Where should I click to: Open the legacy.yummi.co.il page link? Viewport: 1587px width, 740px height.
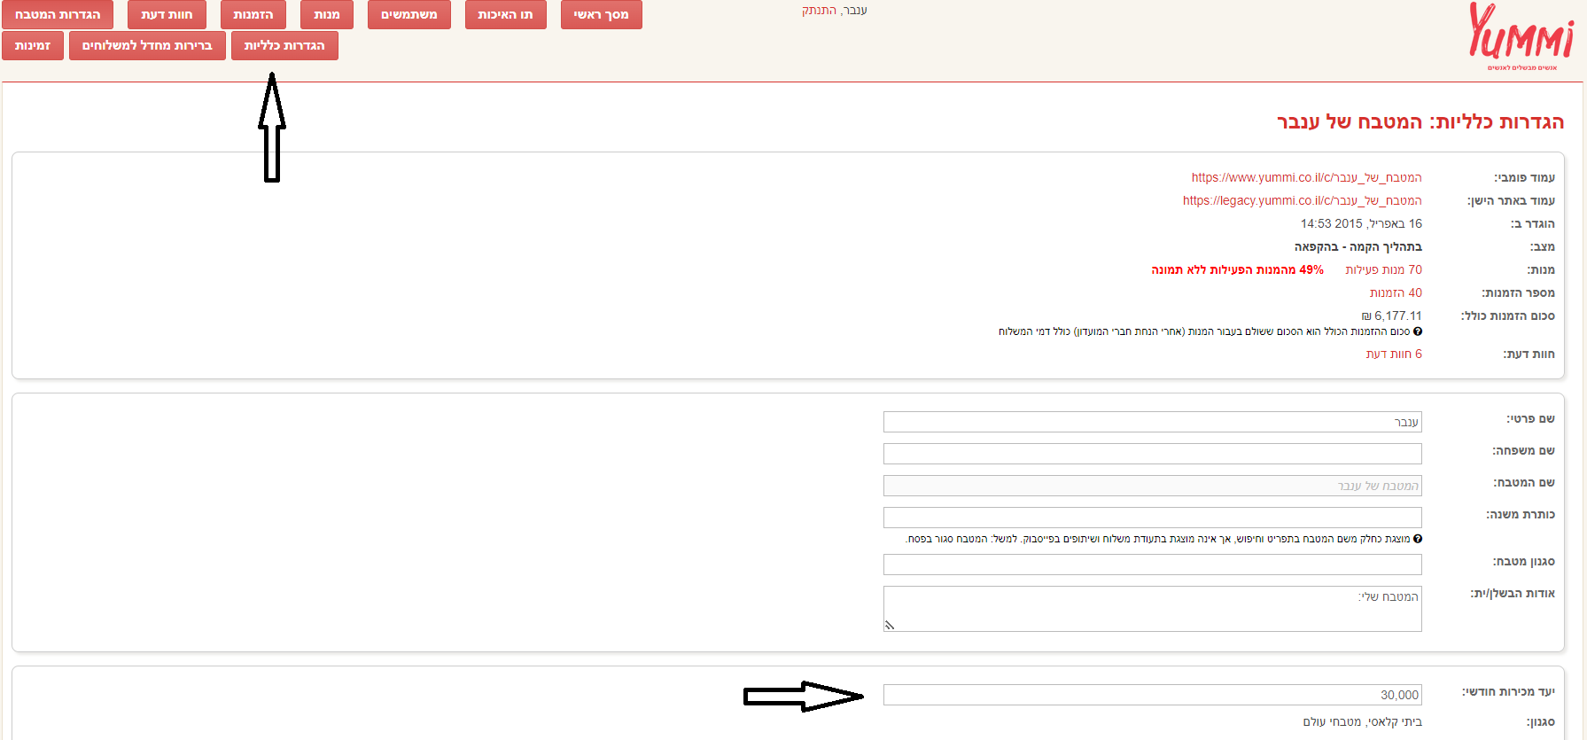point(1302,200)
